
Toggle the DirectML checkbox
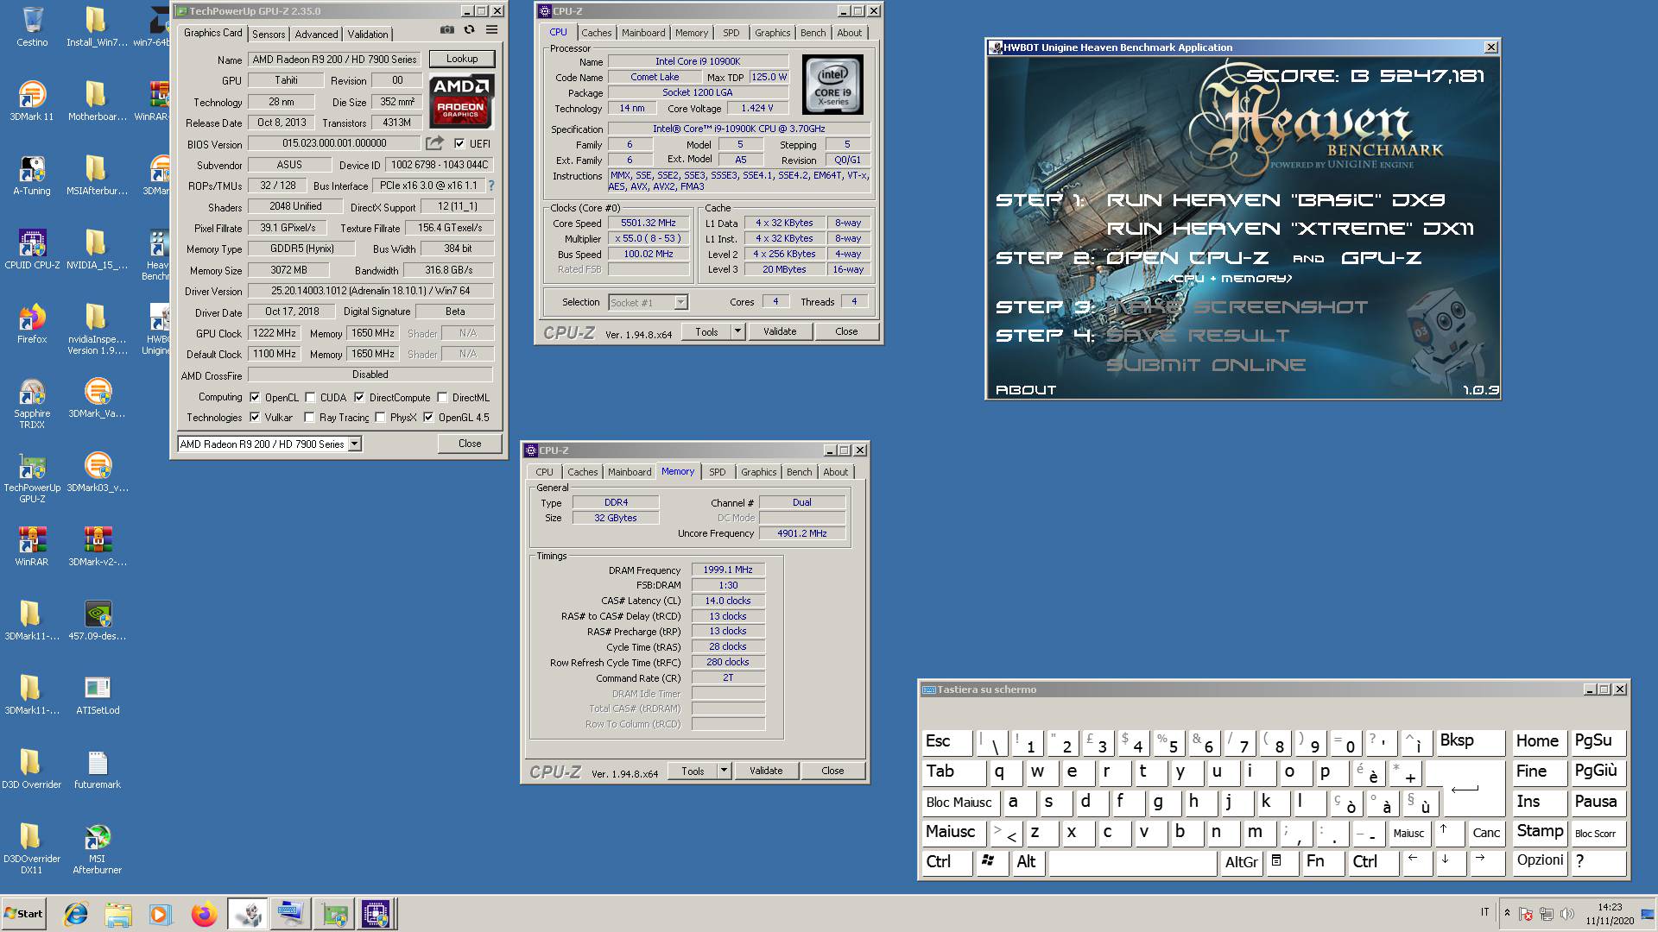pyautogui.click(x=442, y=398)
